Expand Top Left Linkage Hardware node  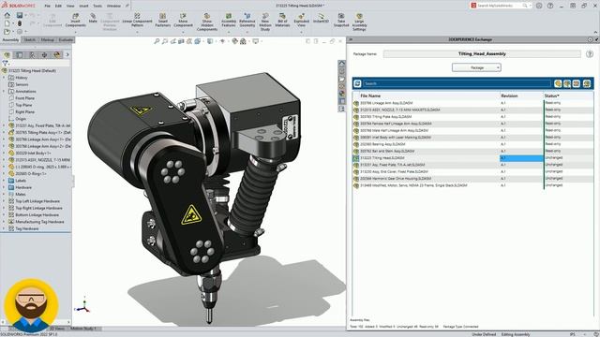[4, 201]
